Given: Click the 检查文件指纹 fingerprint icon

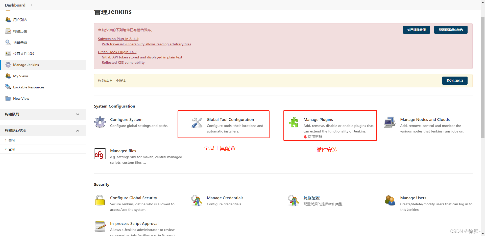Looking at the screenshot, I should pyautogui.click(x=8, y=53).
